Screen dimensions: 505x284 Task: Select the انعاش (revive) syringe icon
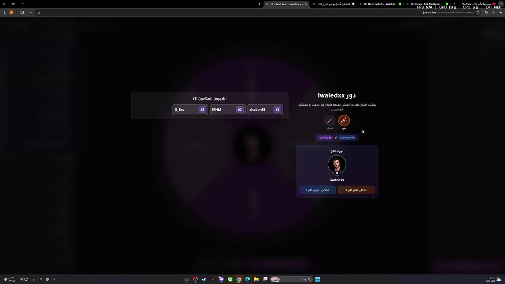(x=329, y=121)
